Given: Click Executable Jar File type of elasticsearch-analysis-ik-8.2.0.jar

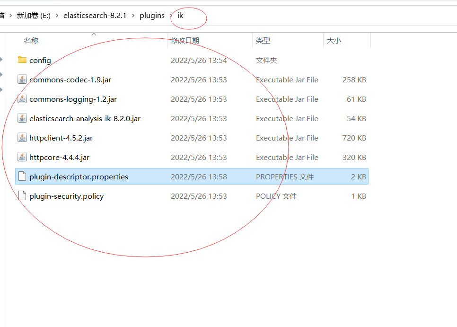Looking at the screenshot, I should (287, 119).
